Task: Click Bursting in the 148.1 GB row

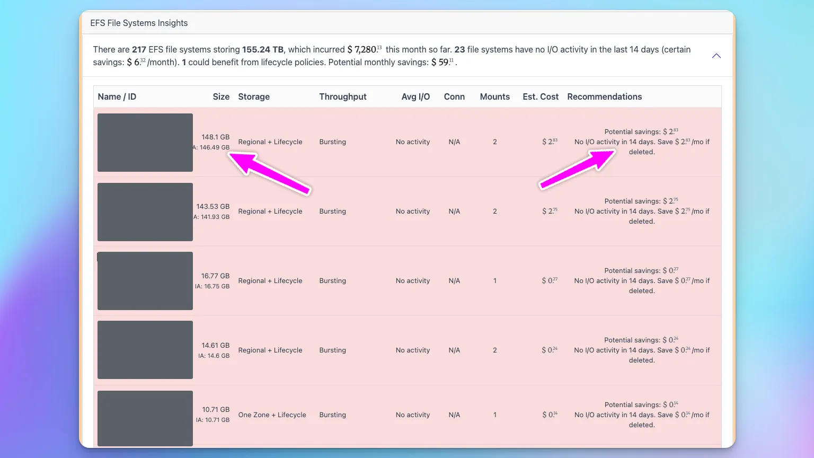Action: tap(333, 142)
